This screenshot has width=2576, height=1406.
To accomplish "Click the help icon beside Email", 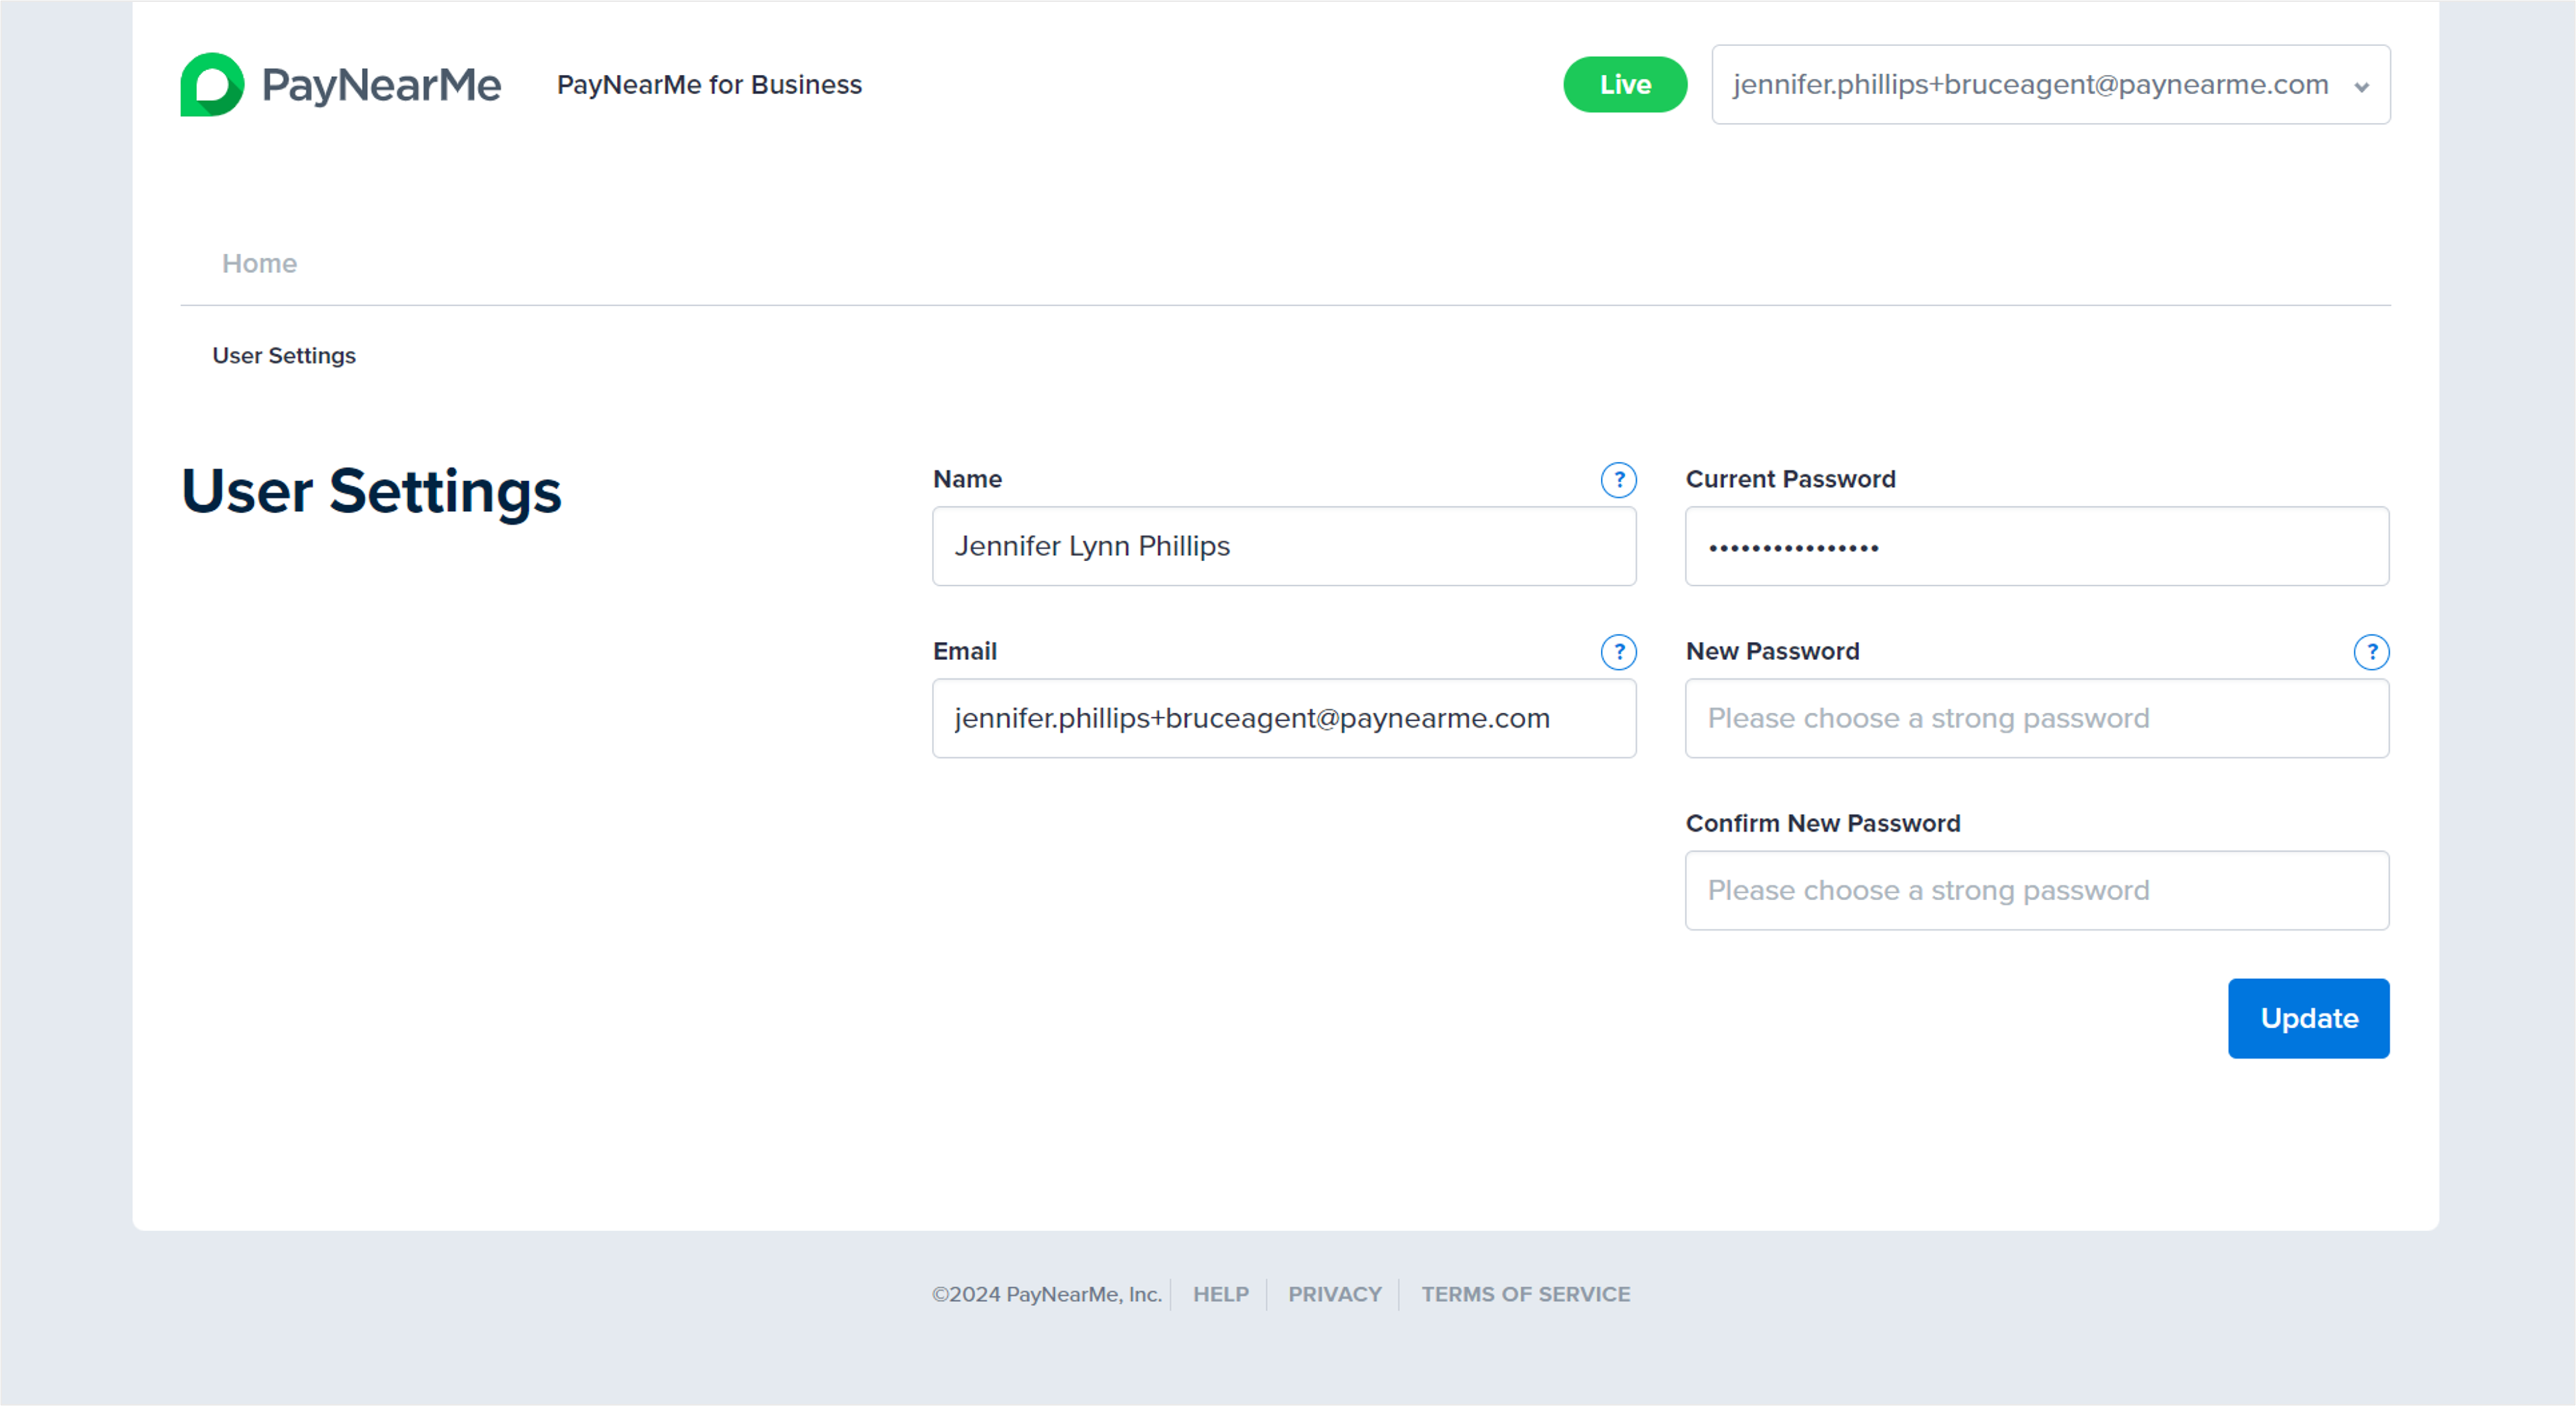I will (x=1618, y=652).
